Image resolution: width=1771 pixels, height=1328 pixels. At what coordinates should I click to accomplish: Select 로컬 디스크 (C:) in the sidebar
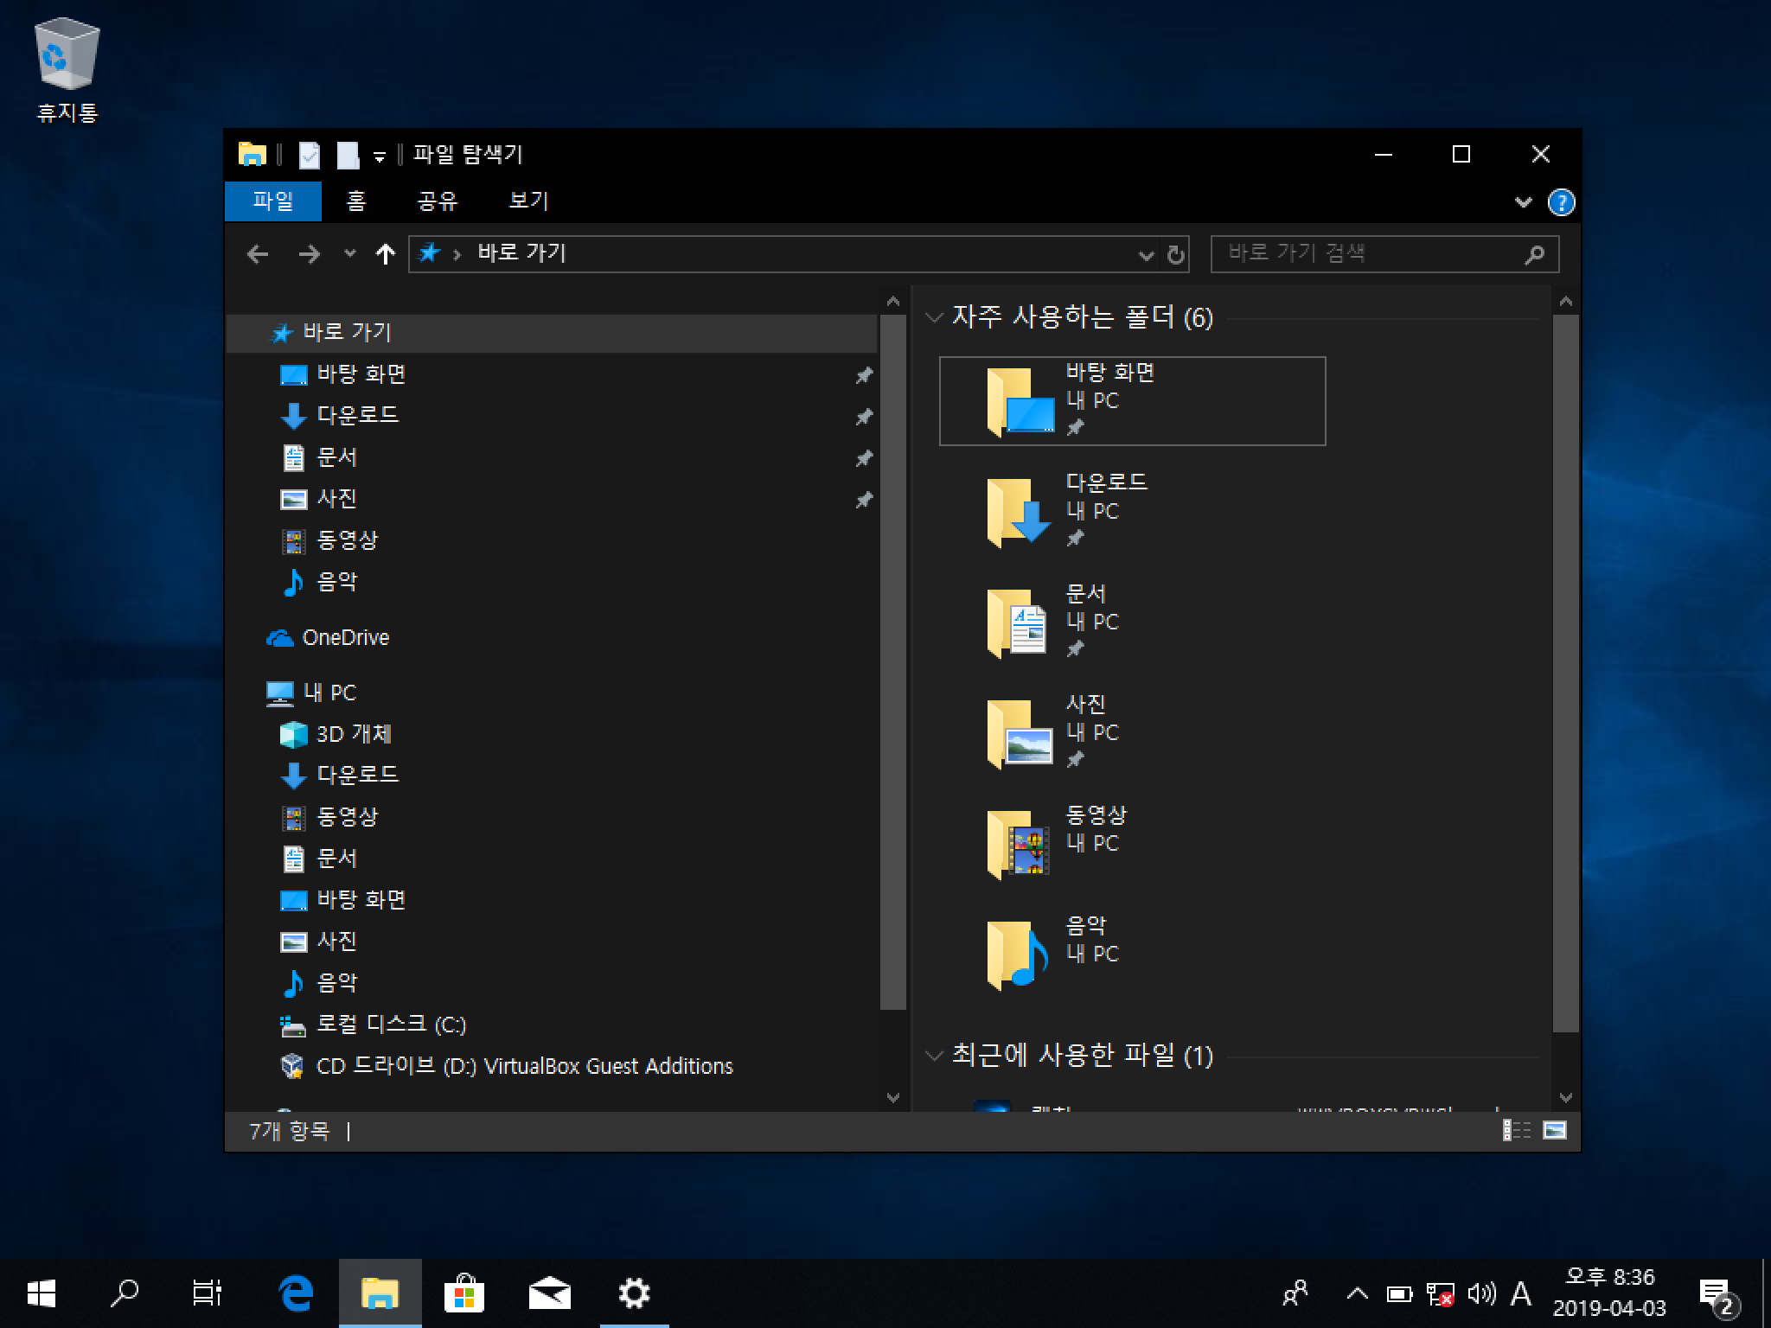(x=391, y=1025)
